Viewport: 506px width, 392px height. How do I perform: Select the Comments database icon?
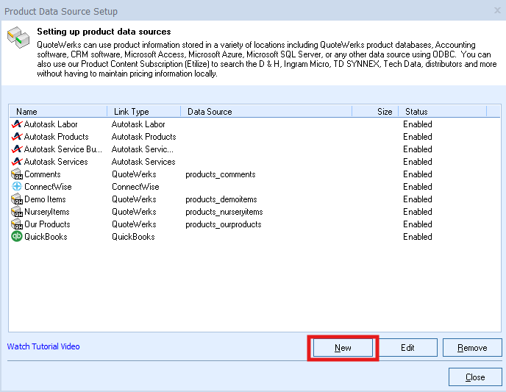coord(18,174)
